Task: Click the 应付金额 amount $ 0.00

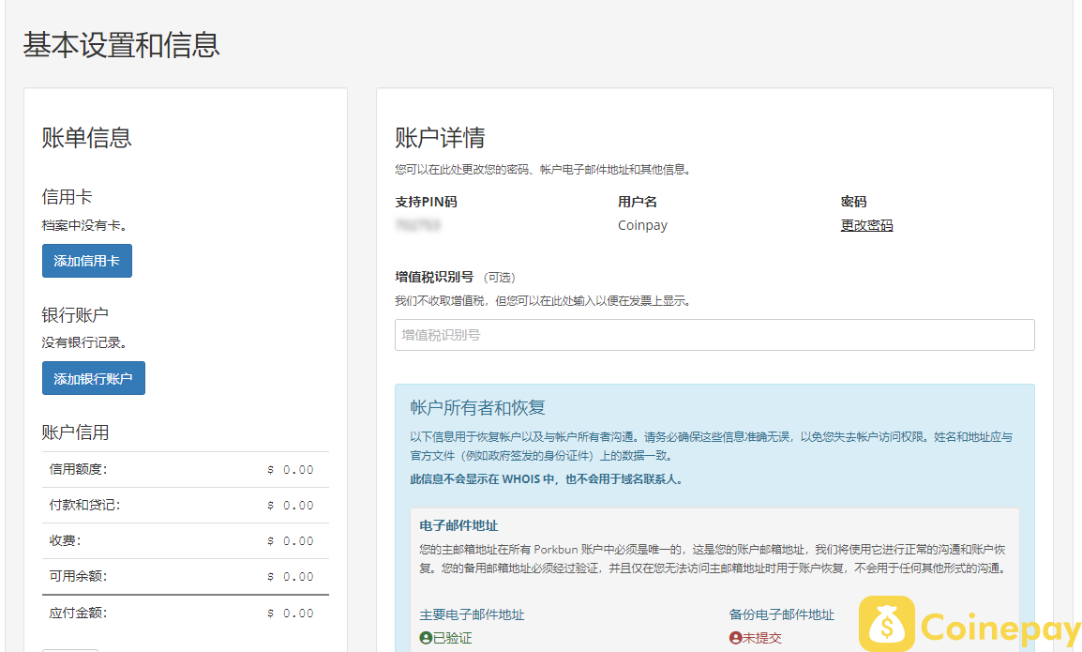Action: click(x=291, y=614)
